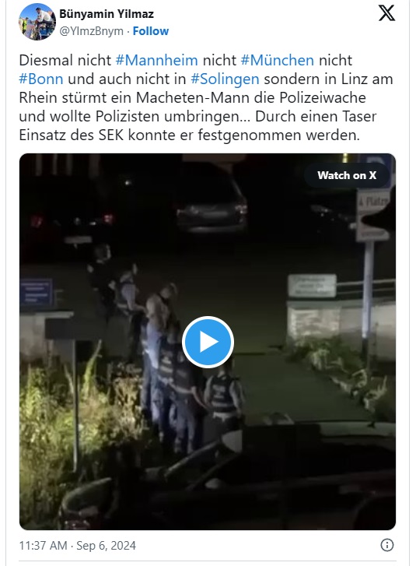The width and height of the screenshot is (416, 566).
Task: Click the Sep 6, 2024 date
Action: tap(106, 546)
